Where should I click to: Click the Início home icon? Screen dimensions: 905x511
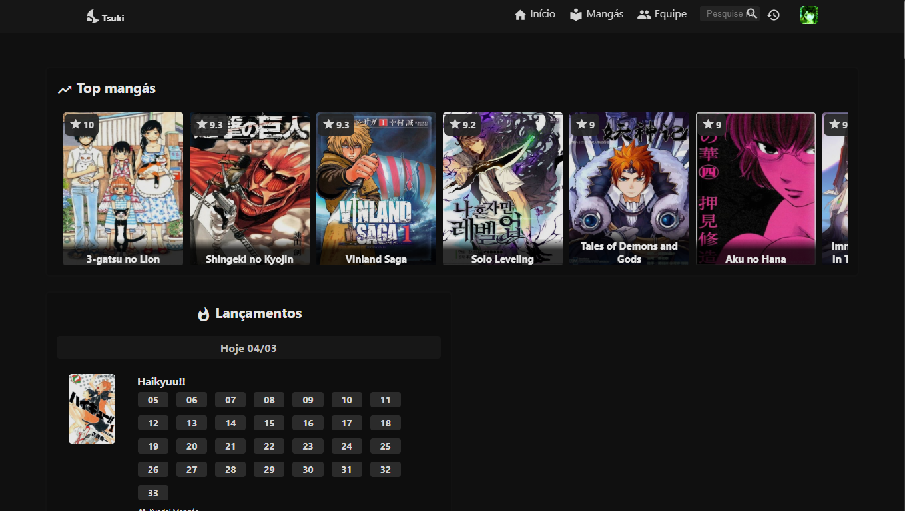click(520, 15)
